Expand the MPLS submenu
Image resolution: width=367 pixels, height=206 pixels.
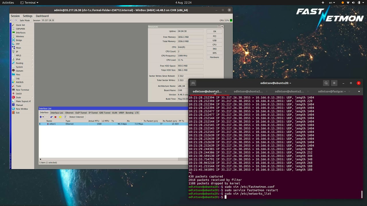click(23, 56)
